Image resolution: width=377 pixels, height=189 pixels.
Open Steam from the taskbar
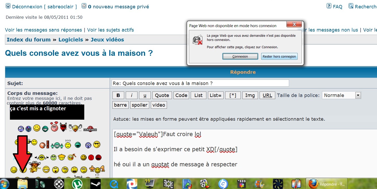click(x=95, y=184)
